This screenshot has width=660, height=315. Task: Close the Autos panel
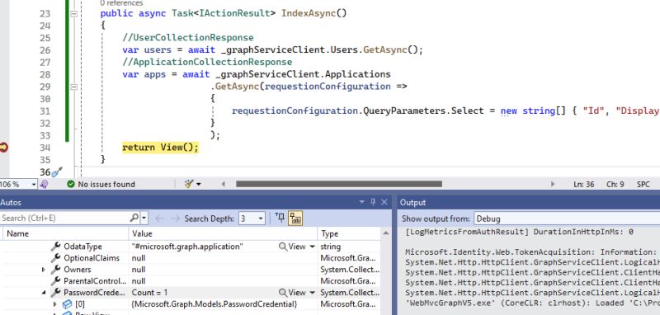384,202
